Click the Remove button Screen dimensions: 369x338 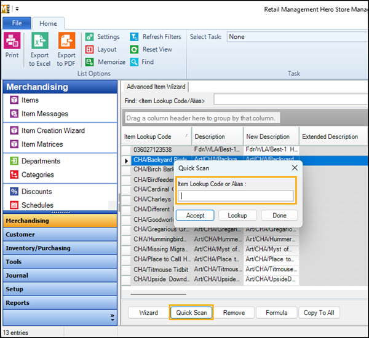pyautogui.click(x=234, y=313)
